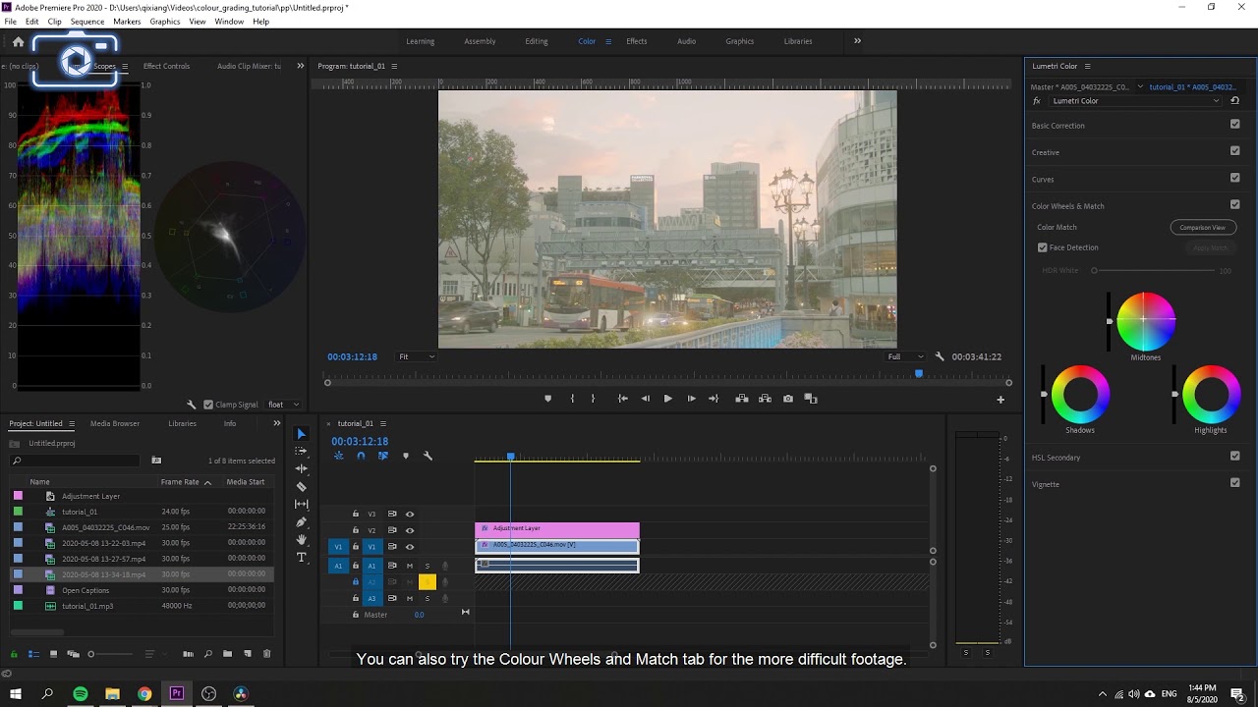1258x707 pixels.
Task: Open the Full playback resolution dropdown
Action: pos(905,356)
